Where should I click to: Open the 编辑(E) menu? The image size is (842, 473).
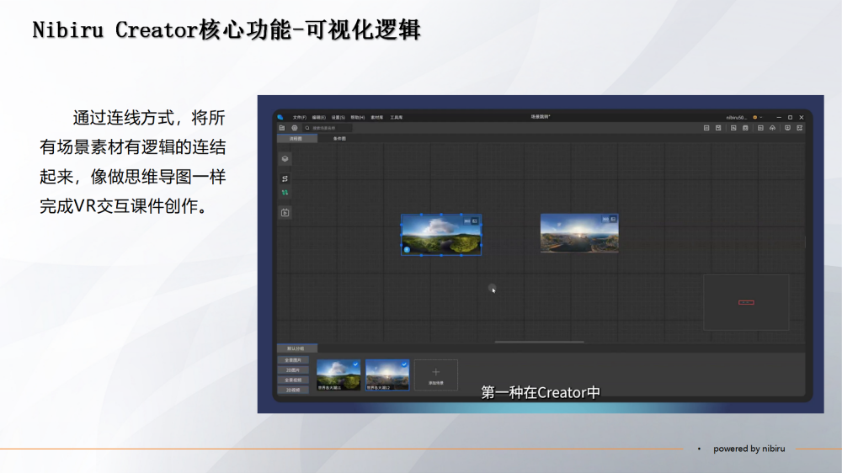click(x=318, y=117)
